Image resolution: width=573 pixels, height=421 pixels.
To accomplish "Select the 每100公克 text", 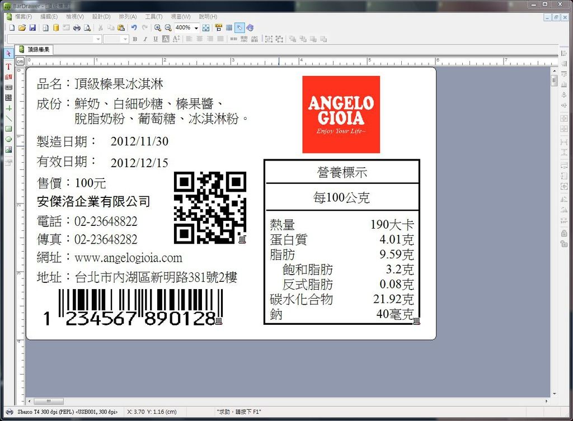I will pyautogui.click(x=341, y=197).
